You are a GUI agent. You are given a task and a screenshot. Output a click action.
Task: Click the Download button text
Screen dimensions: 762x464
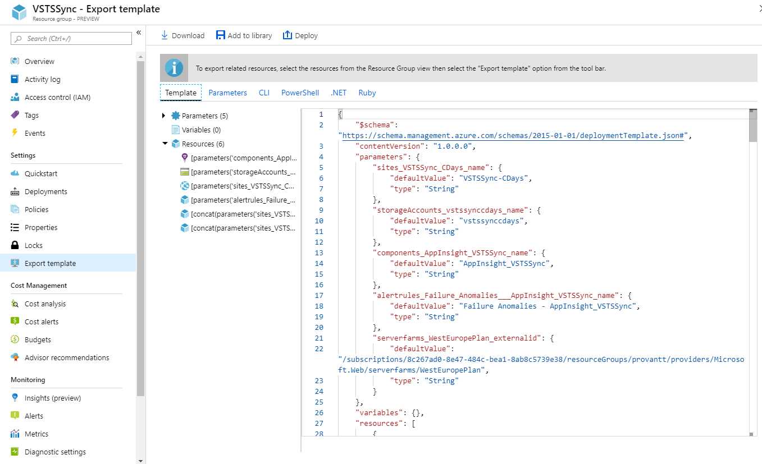point(188,35)
